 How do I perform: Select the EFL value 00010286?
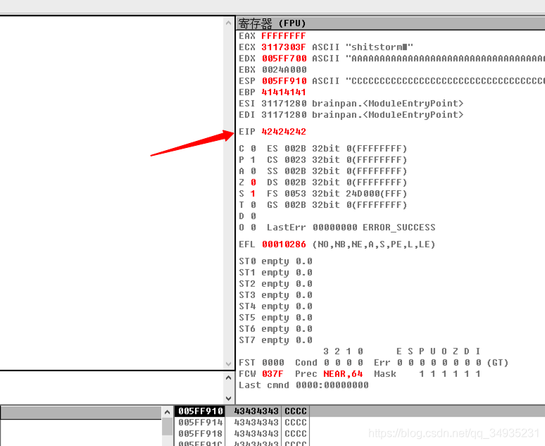pos(284,244)
